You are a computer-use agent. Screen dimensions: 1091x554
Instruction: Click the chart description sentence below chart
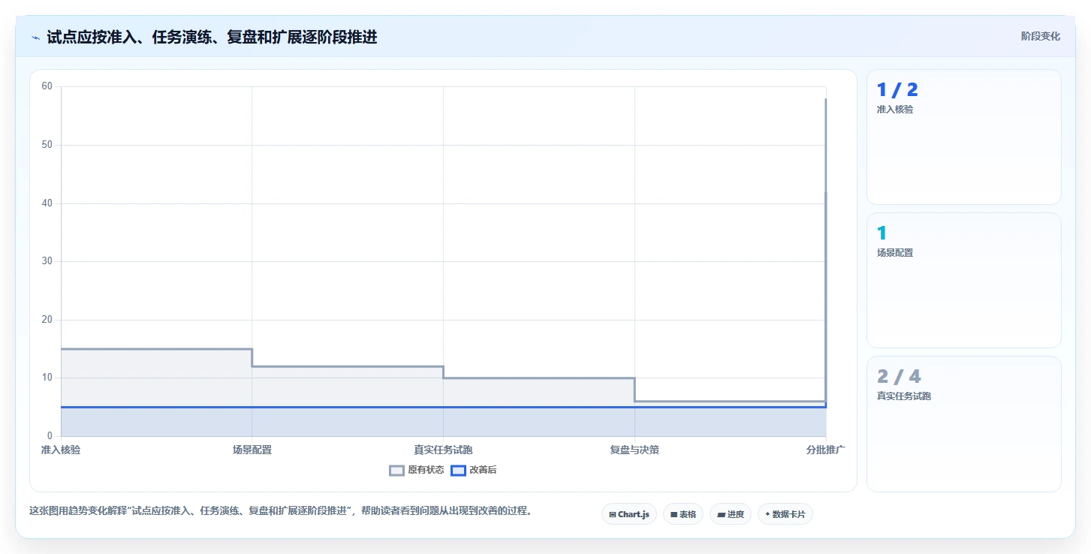pos(281,511)
